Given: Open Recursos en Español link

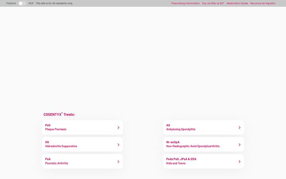Looking at the screenshot, I should coord(263,3).
